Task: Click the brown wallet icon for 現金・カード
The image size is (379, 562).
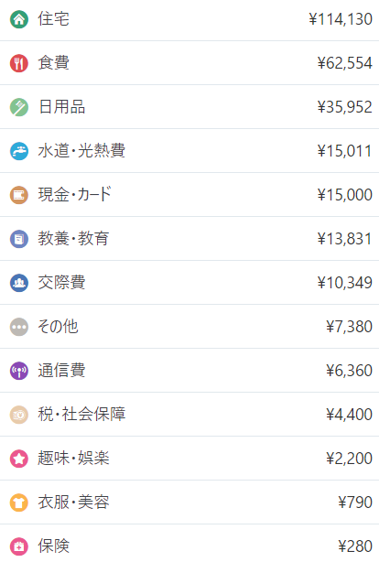Action: click(19, 195)
